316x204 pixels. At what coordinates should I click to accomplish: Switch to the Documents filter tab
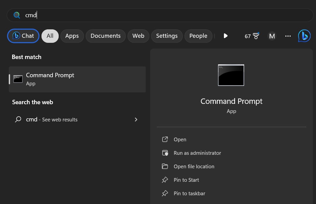click(x=106, y=36)
